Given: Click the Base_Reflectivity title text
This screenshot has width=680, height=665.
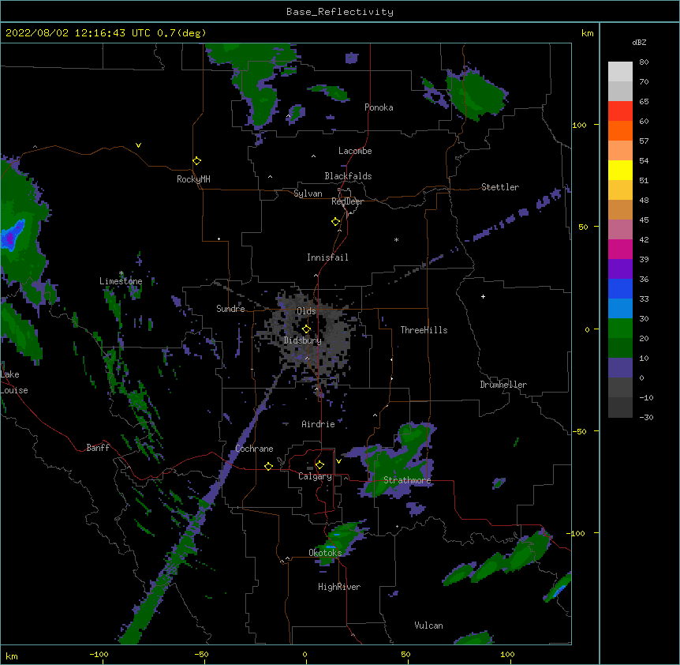Looking at the screenshot, I should [340, 12].
